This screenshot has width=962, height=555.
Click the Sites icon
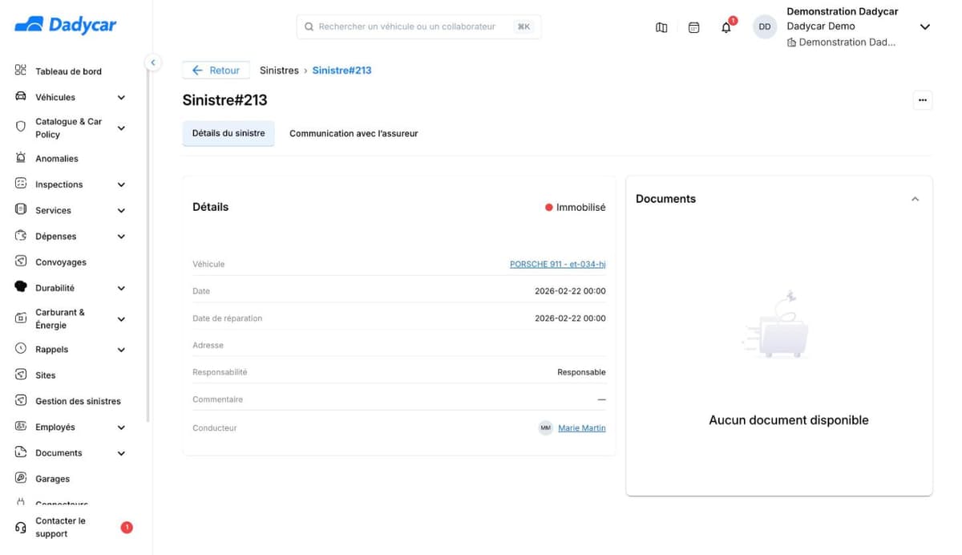pyautogui.click(x=21, y=375)
